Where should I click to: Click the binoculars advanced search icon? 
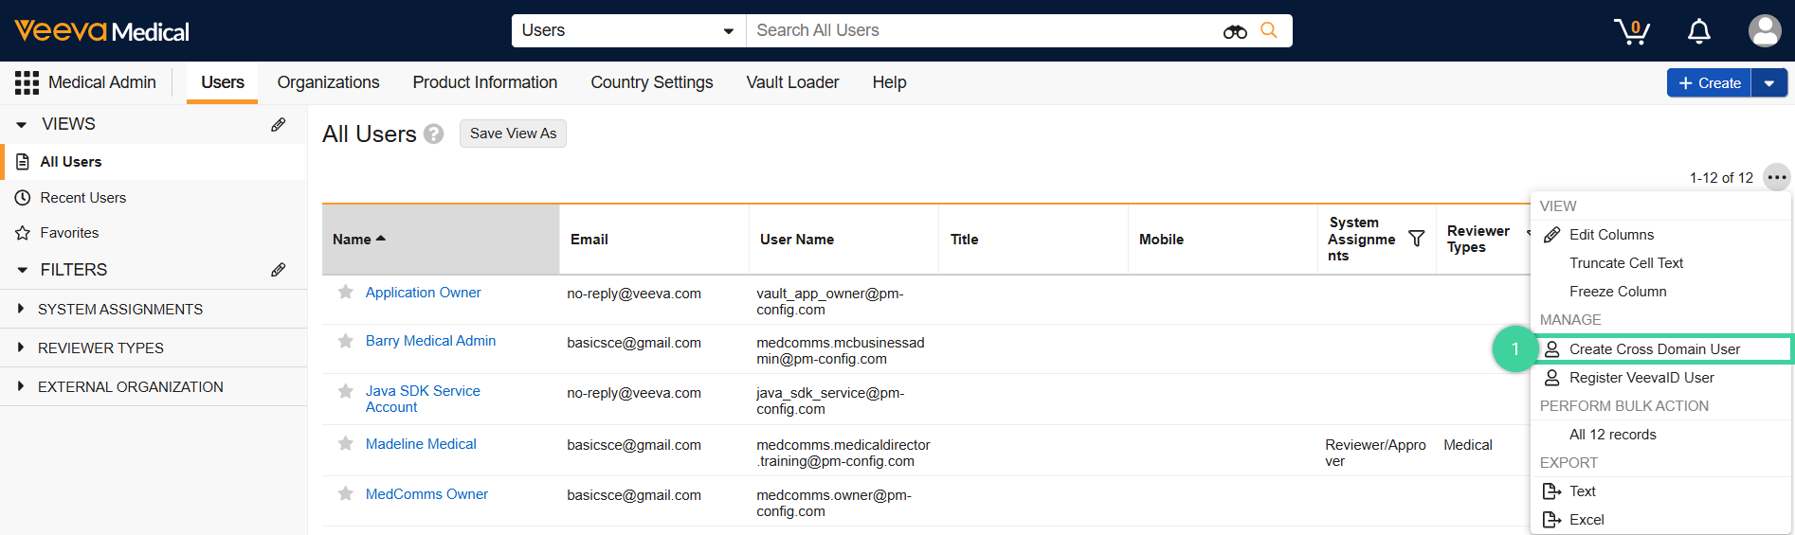[1235, 31]
